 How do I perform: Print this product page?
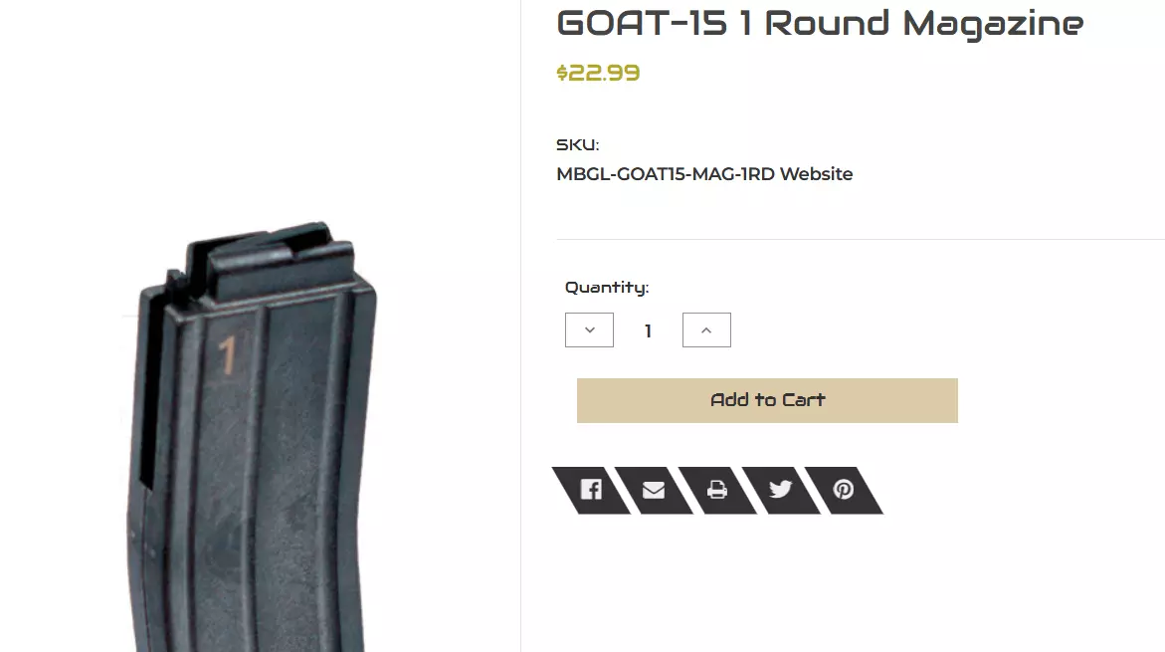[x=717, y=490]
